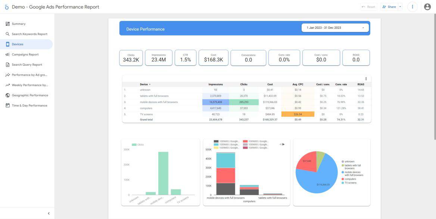This screenshot has width=436, height=219.
Task: Open table's three-dot options menu
Action: coord(366,79)
